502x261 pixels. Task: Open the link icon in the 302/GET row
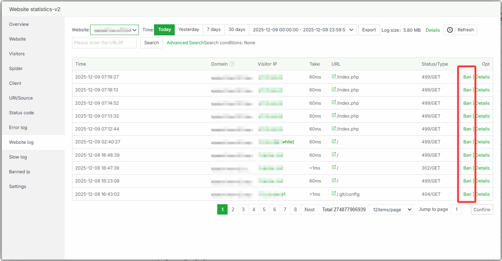[x=334, y=168]
